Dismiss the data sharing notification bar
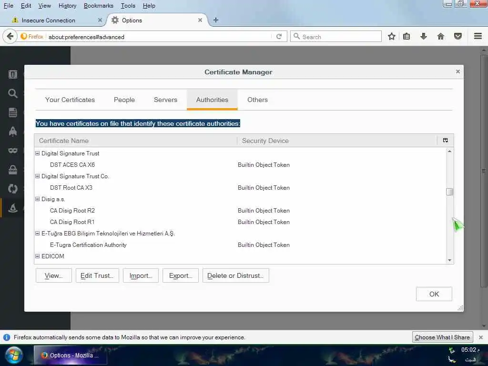This screenshot has height=366, width=488. [x=481, y=337]
